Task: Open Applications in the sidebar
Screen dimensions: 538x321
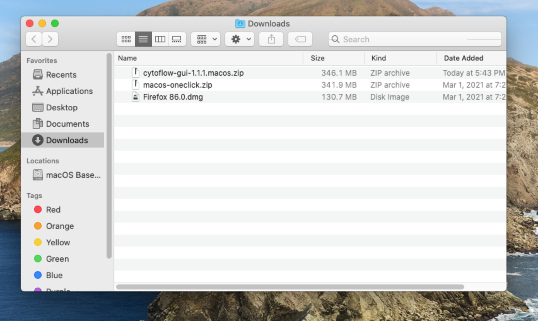Action: (x=63, y=91)
